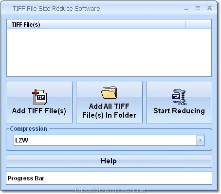Click Add All TIFF File(s) In Folder
221x194 pixels.
tap(109, 102)
